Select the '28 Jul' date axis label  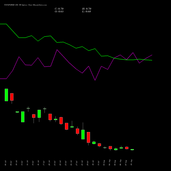tap(82, 163)
